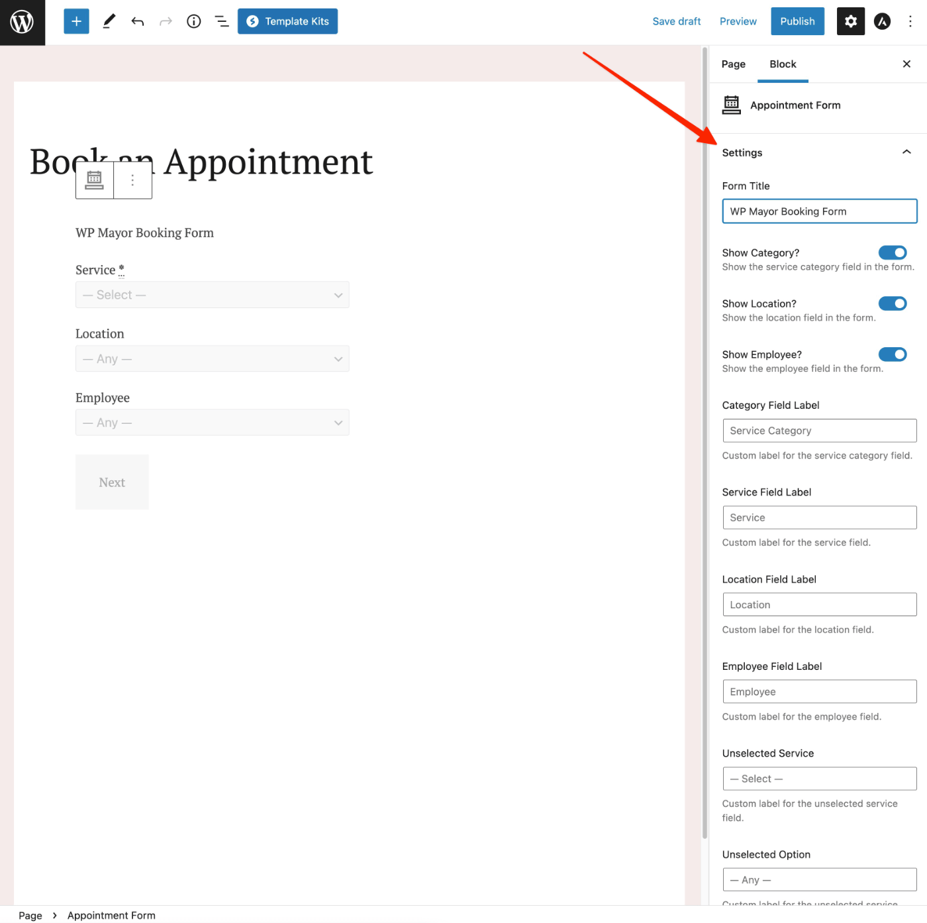Add a new block with plus button

click(x=76, y=21)
